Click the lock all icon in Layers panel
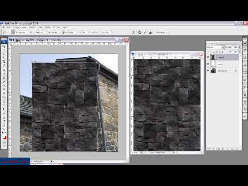This screenshot has height=186, width=248. [x=223, y=52]
